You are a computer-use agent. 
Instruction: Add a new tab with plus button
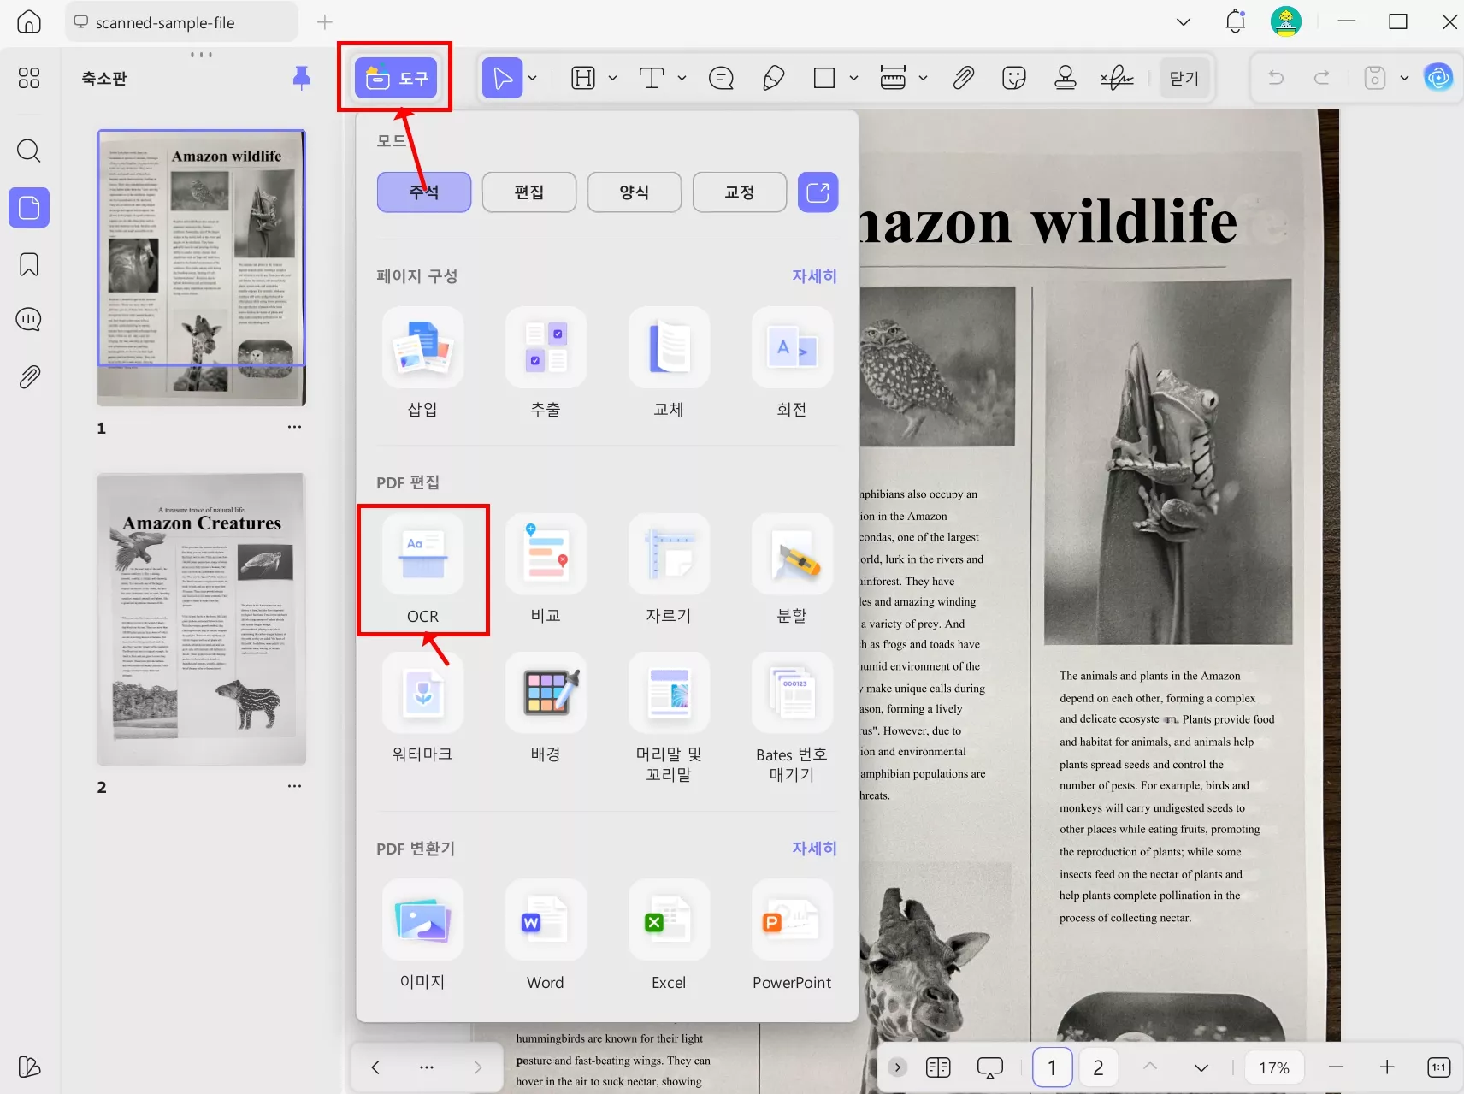click(325, 22)
